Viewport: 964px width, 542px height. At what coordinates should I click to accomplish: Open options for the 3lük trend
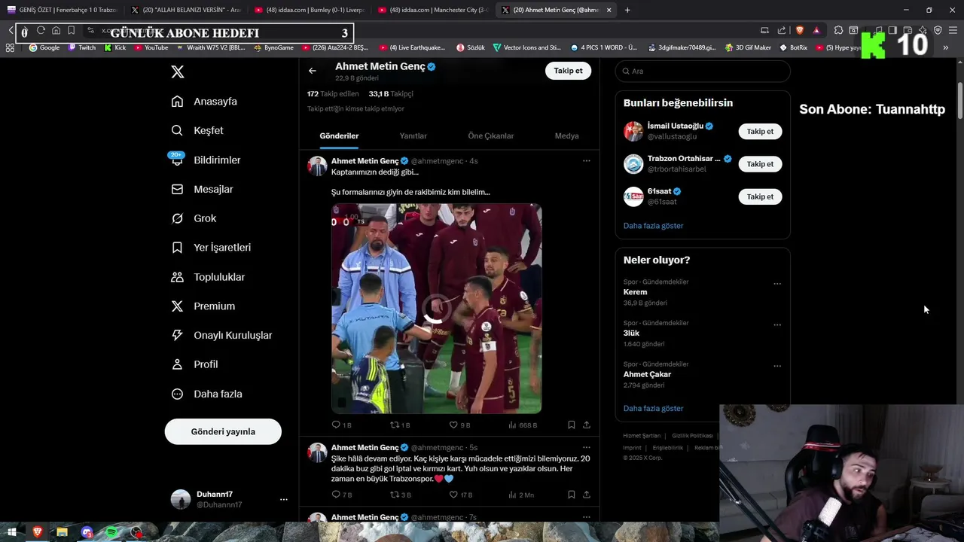point(777,325)
